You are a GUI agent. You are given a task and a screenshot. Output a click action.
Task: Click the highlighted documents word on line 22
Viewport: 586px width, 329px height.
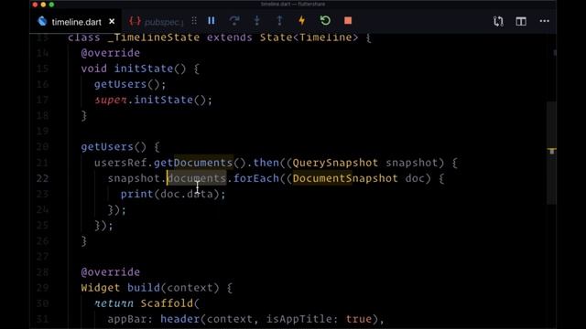click(x=197, y=178)
